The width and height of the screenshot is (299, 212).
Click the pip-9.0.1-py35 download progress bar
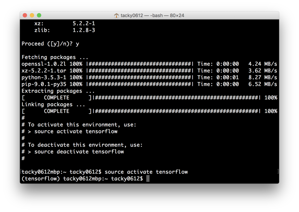click(x=140, y=84)
